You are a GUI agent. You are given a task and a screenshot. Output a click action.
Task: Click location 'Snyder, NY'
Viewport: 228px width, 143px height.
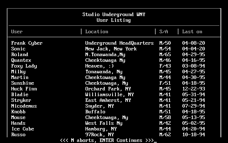pyautogui.click(x=99, y=106)
